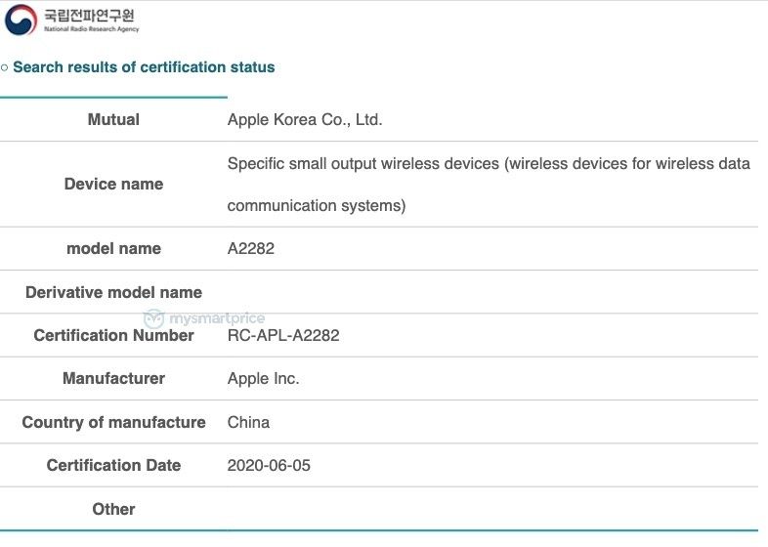Select the Search results of certification status heading
Viewport: 768px width, 547px height.
point(144,67)
